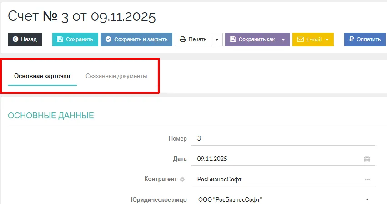Click into the Номер input field
This screenshot has height=204, width=387.
pyautogui.click(x=282, y=139)
